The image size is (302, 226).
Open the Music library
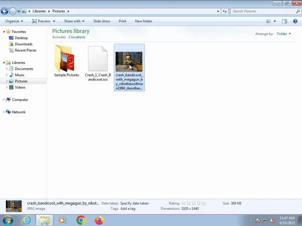tap(20, 75)
